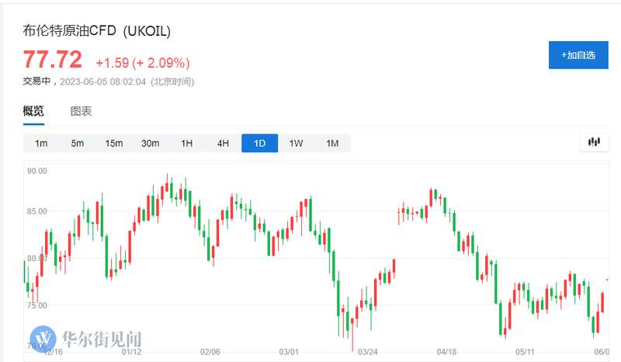
Task: Select the 15m timeframe
Action: point(114,143)
